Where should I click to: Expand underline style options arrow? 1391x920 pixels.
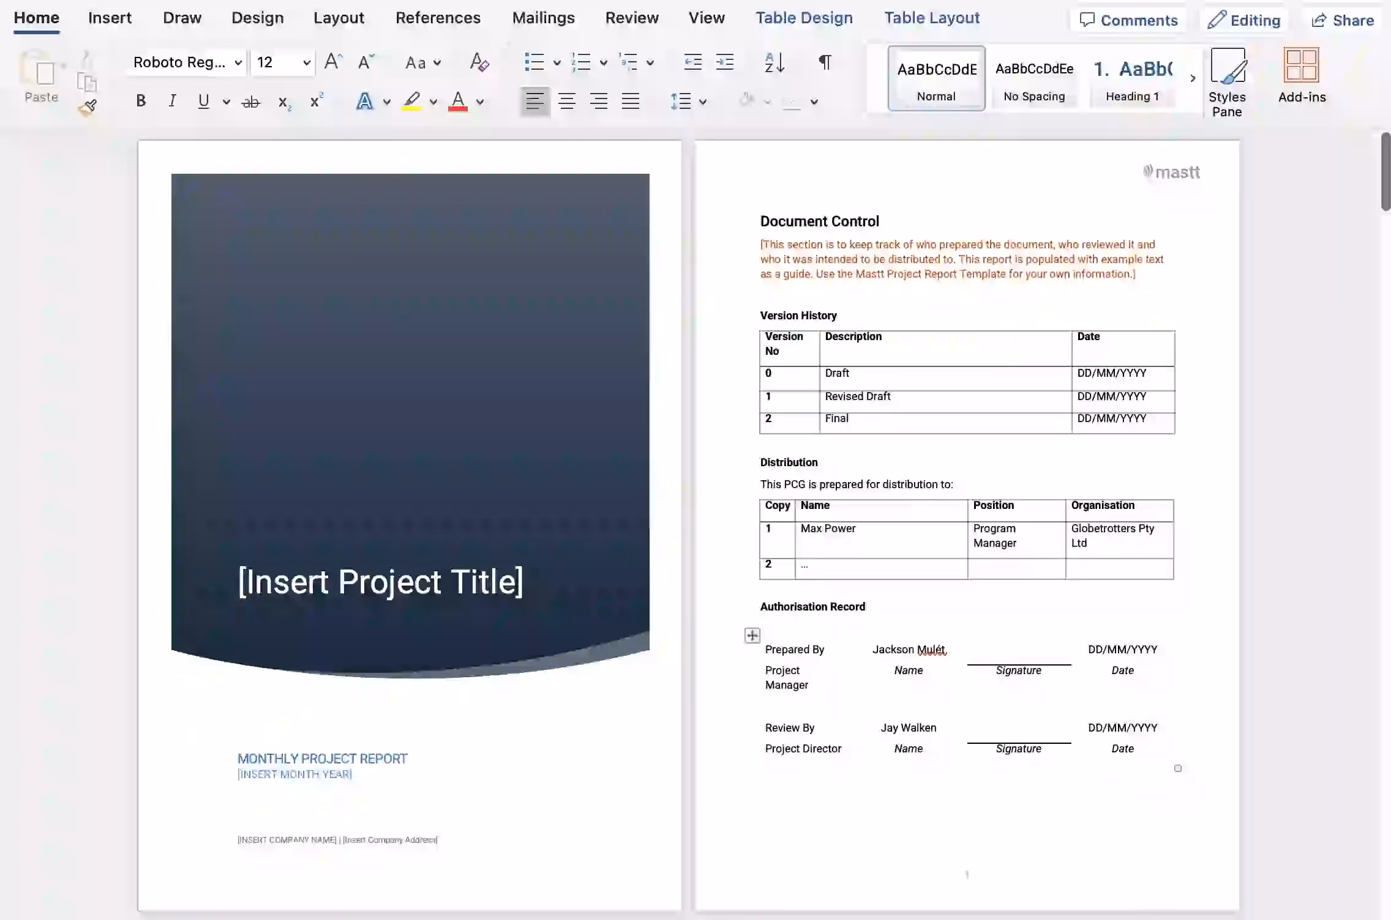[x=227, y=102]
